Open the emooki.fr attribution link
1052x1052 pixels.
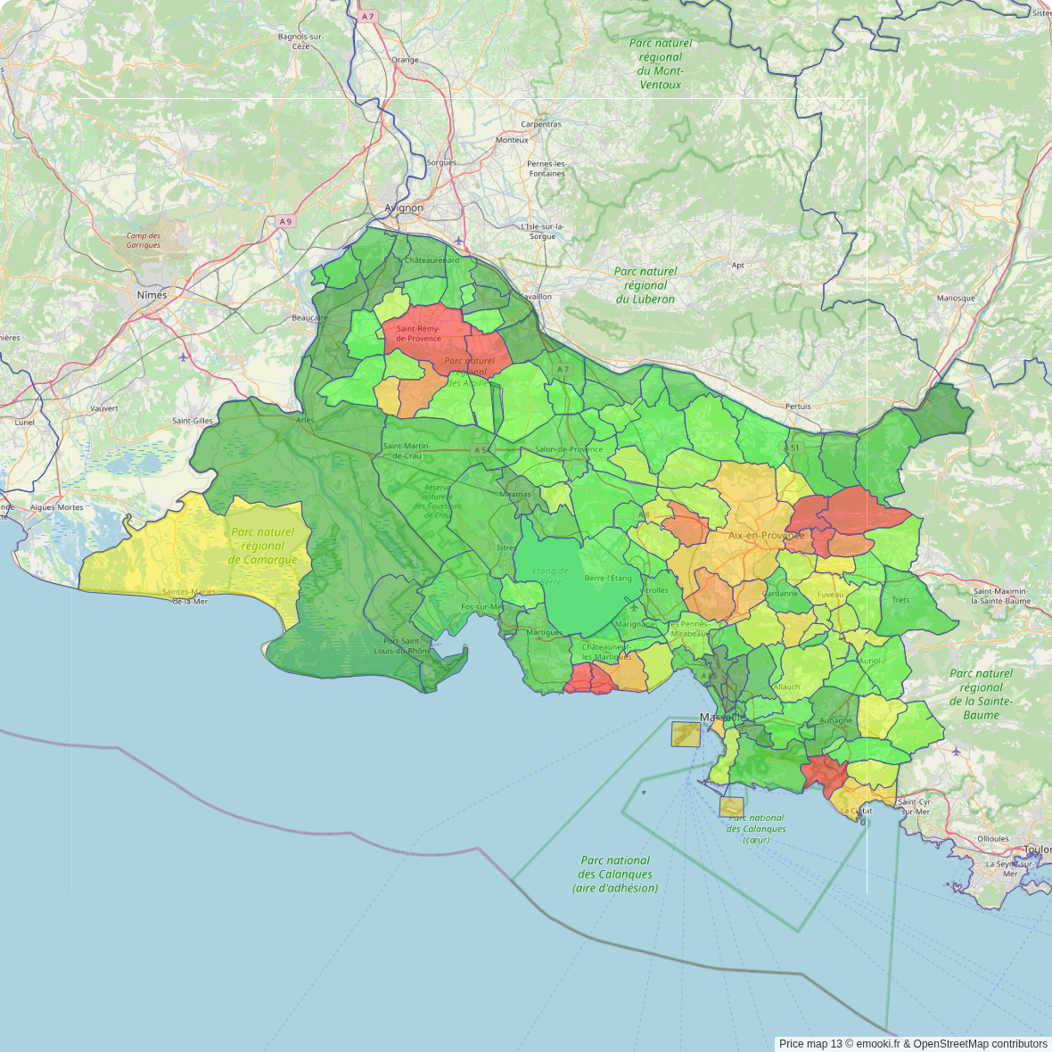[x=878, y=1044]
